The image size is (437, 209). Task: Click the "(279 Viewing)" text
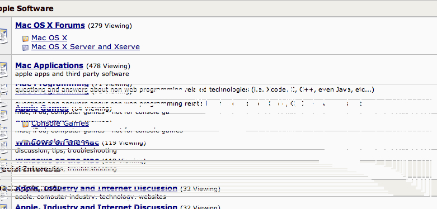[110, 26]
